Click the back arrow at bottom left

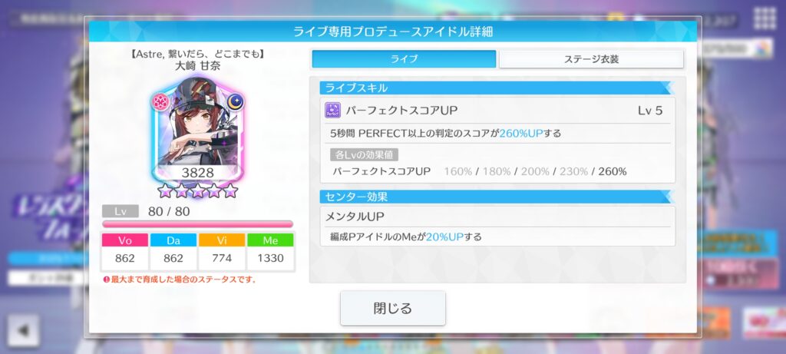pos(23,330)
